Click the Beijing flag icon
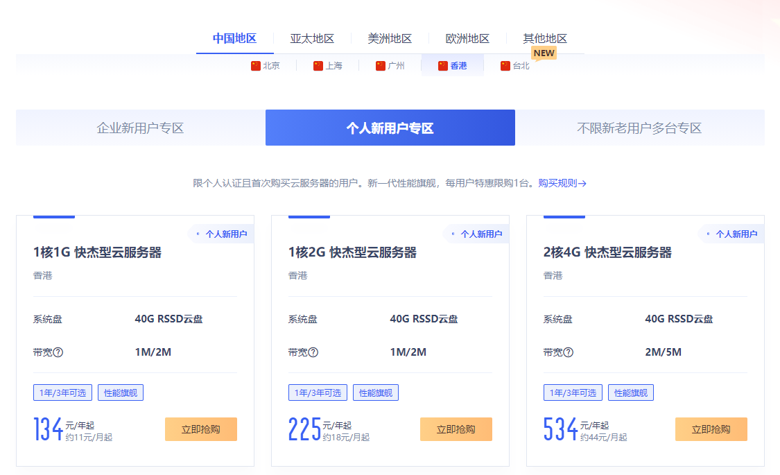780x475 pixels. click(x=256, y=66)
